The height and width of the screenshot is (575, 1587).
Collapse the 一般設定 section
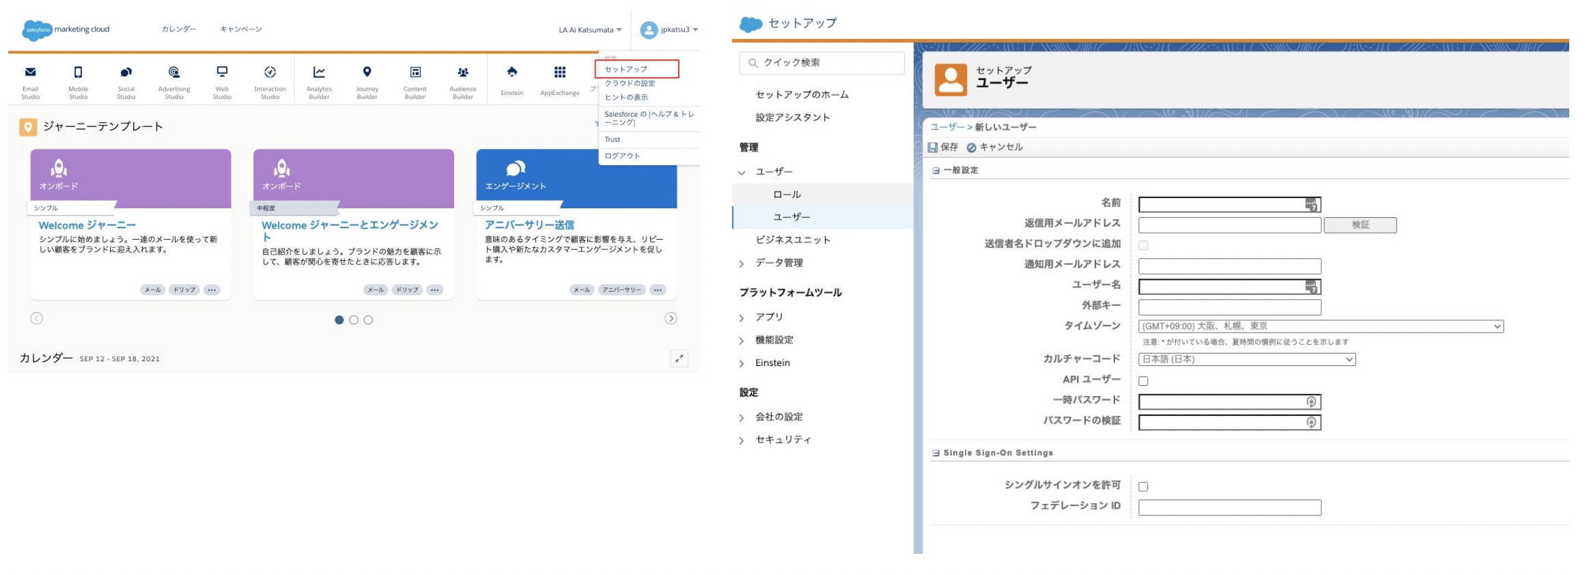click(x=936, y=171)
